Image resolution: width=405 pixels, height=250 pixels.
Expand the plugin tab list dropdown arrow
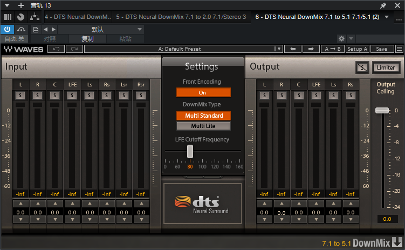(x=387, y=17)
